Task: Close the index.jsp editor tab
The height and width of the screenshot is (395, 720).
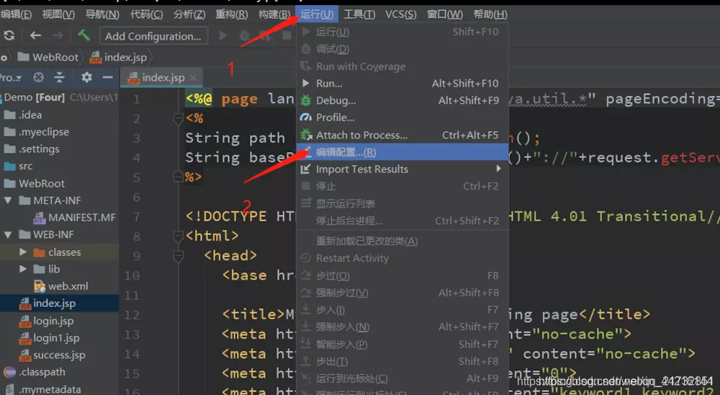Action: [x=193, y=78]
